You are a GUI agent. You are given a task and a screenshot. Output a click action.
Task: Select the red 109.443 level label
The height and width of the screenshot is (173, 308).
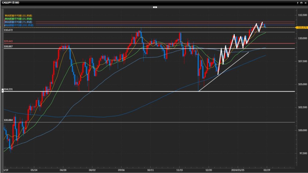click(x=8, y=41)
